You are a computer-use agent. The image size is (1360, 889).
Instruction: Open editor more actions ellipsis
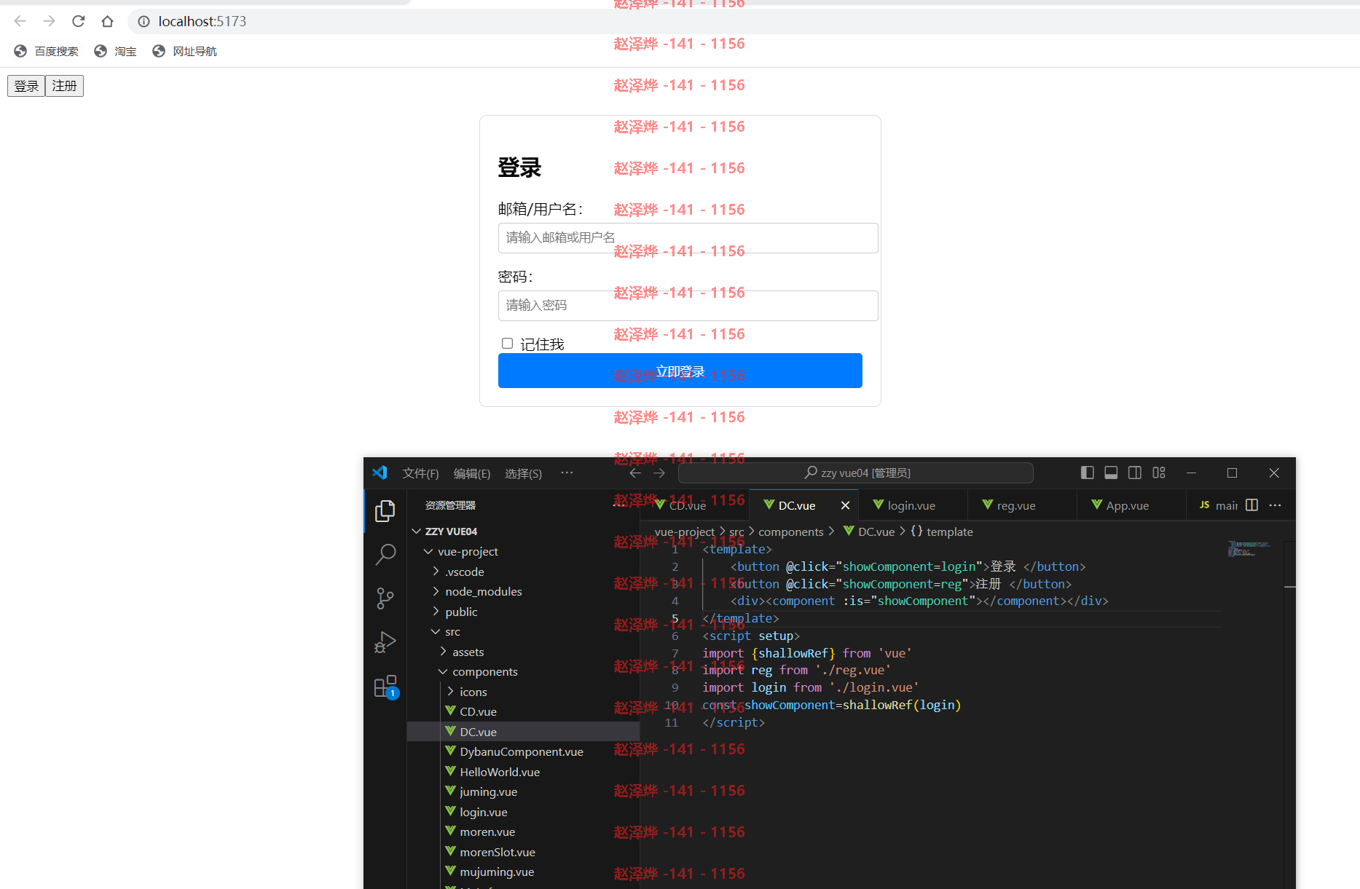(1275, 505)
